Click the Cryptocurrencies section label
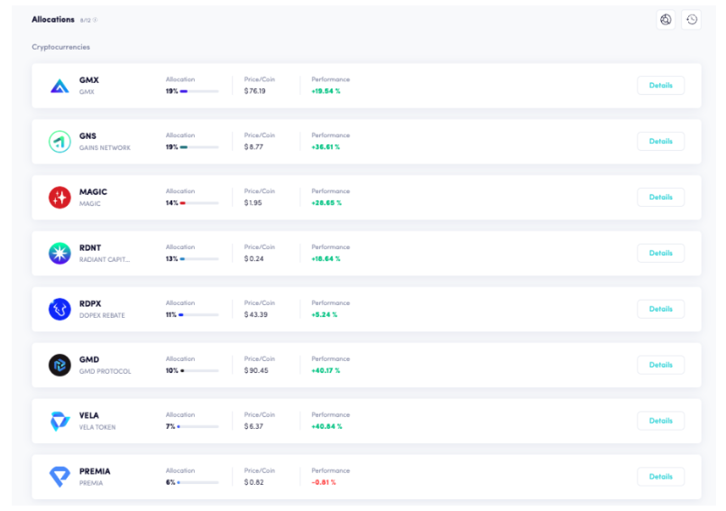The height and width of the screenshot is (511, 726). click(60, 47)
